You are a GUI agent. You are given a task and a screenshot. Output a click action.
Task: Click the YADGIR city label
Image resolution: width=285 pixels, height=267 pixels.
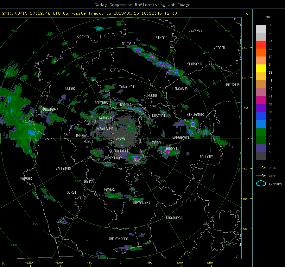point(219,48)
